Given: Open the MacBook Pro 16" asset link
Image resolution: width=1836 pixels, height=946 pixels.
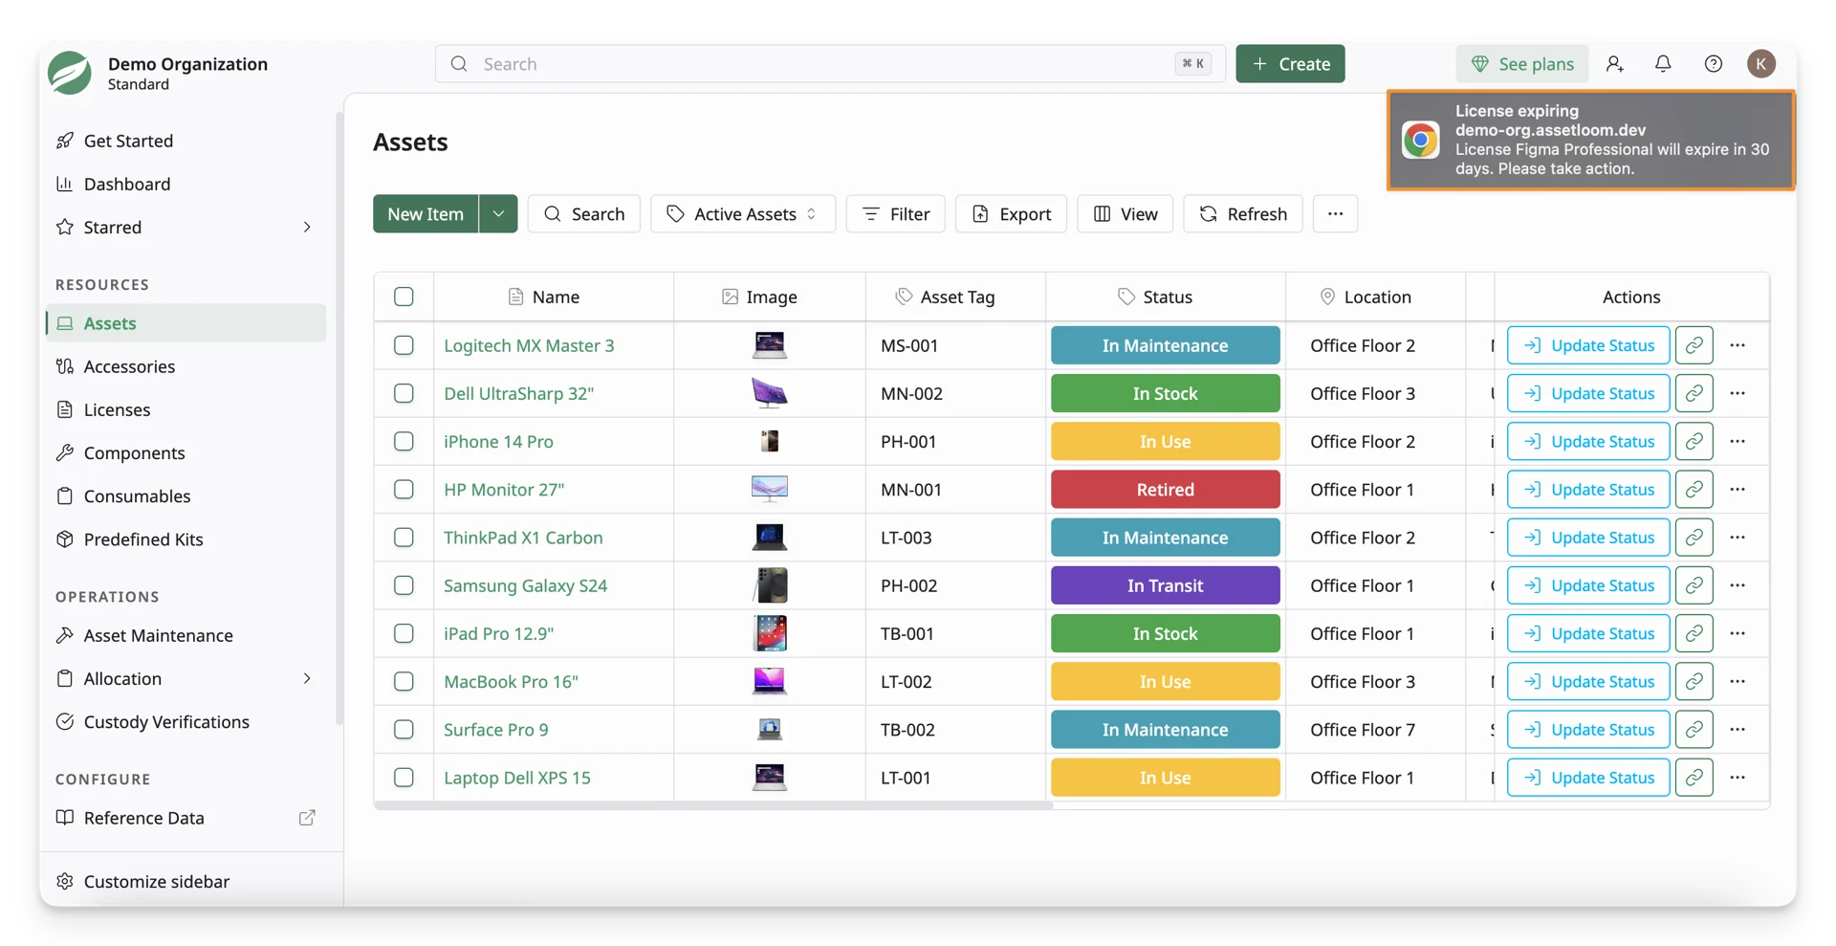Looking at the screenshot, I should 511,681.
